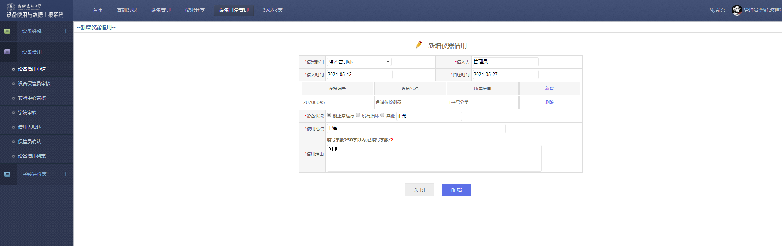
Task: Click the 设备维修 sidebar icon
Action: (7, 31)
